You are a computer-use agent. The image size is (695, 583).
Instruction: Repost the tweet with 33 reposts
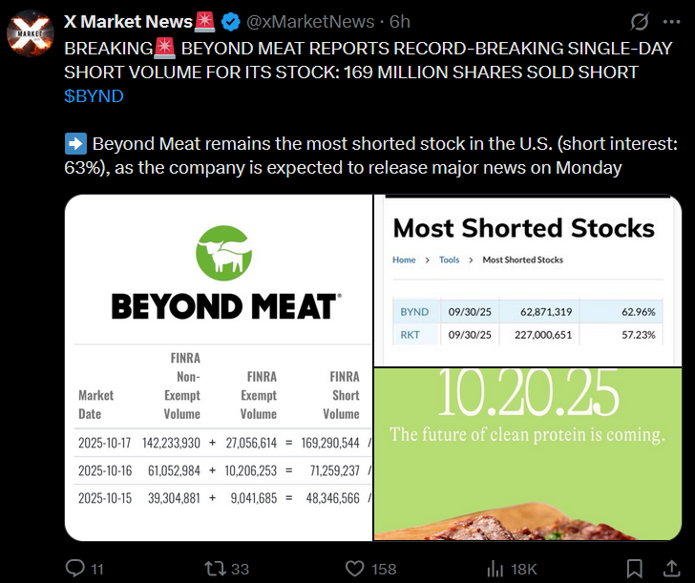[x=216, y=568]
